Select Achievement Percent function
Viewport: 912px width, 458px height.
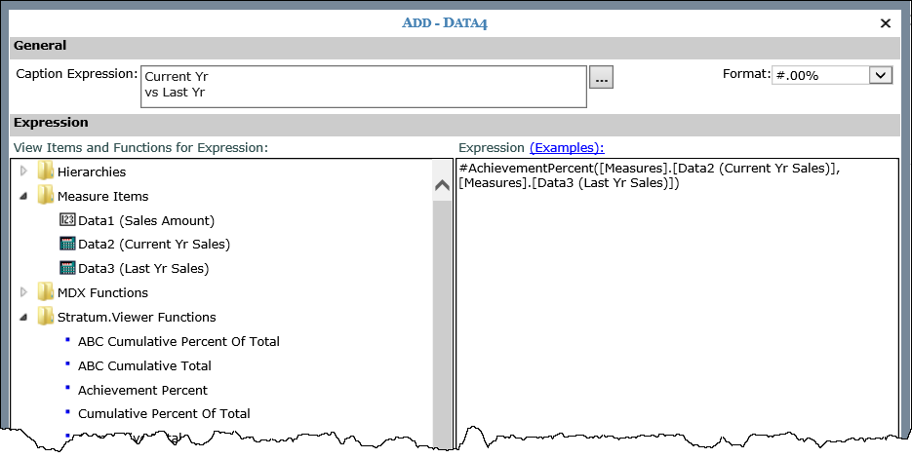tap(142, 390)
